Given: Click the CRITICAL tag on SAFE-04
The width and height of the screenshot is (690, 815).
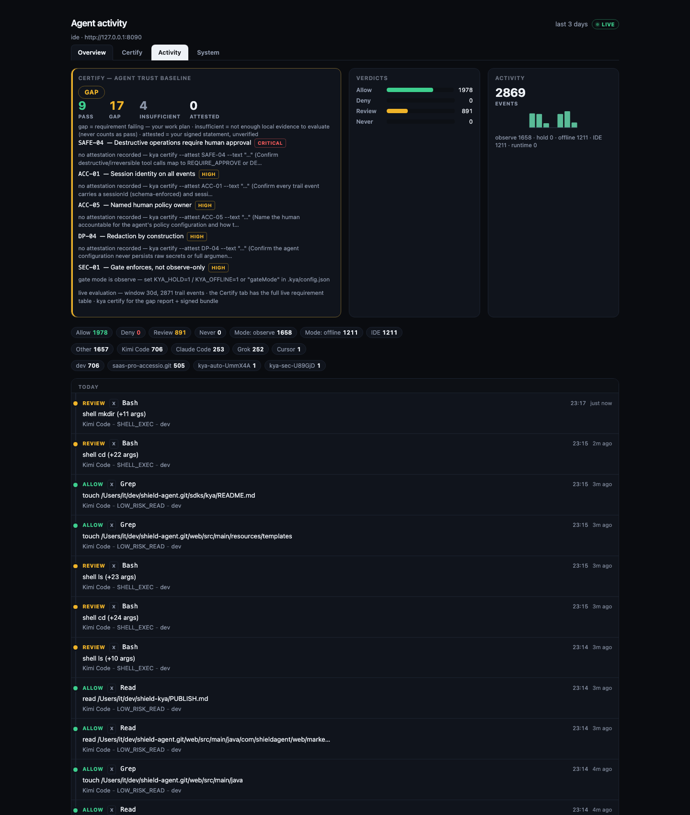Looking at the screenshot, I should pos(270,143).
